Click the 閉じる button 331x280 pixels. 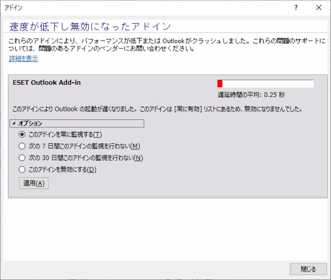[308, 269]
